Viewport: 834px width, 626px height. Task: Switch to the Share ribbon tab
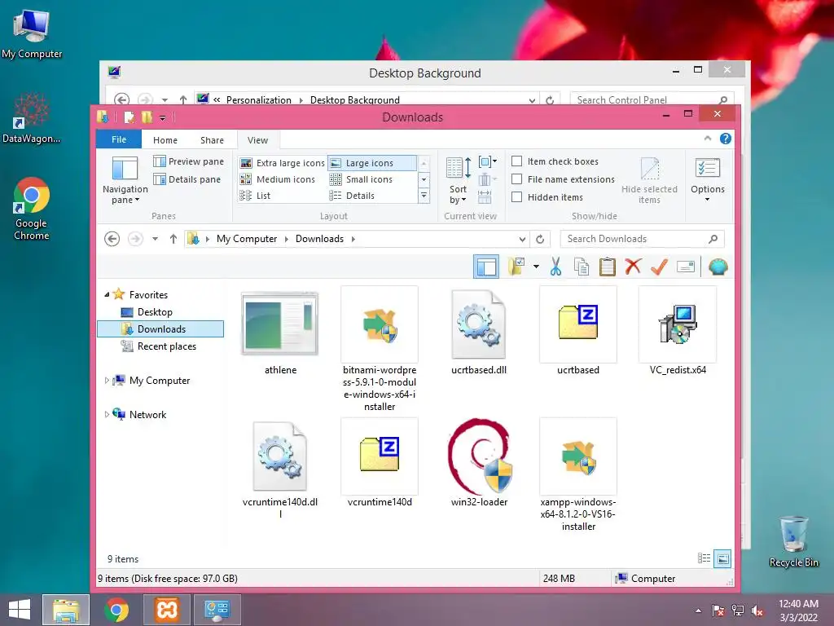(212, 140)
